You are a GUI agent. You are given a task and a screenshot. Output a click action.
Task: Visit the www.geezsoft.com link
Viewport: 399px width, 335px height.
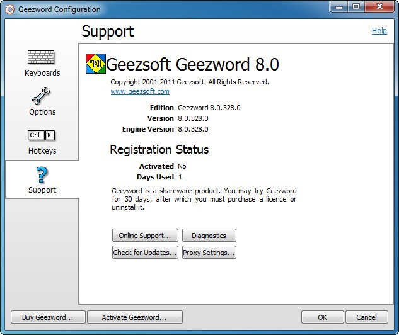point(140,91)
